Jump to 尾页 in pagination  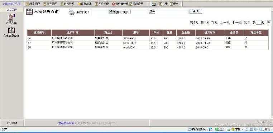247,23
